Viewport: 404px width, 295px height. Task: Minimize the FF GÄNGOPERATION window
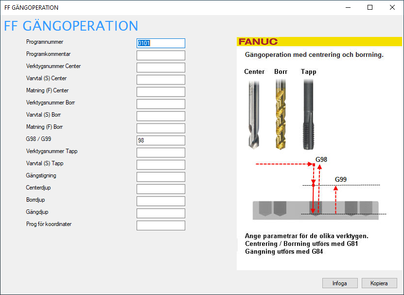point(348,7)
